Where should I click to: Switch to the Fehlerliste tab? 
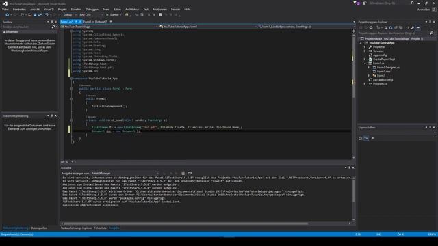coord(100,228)
